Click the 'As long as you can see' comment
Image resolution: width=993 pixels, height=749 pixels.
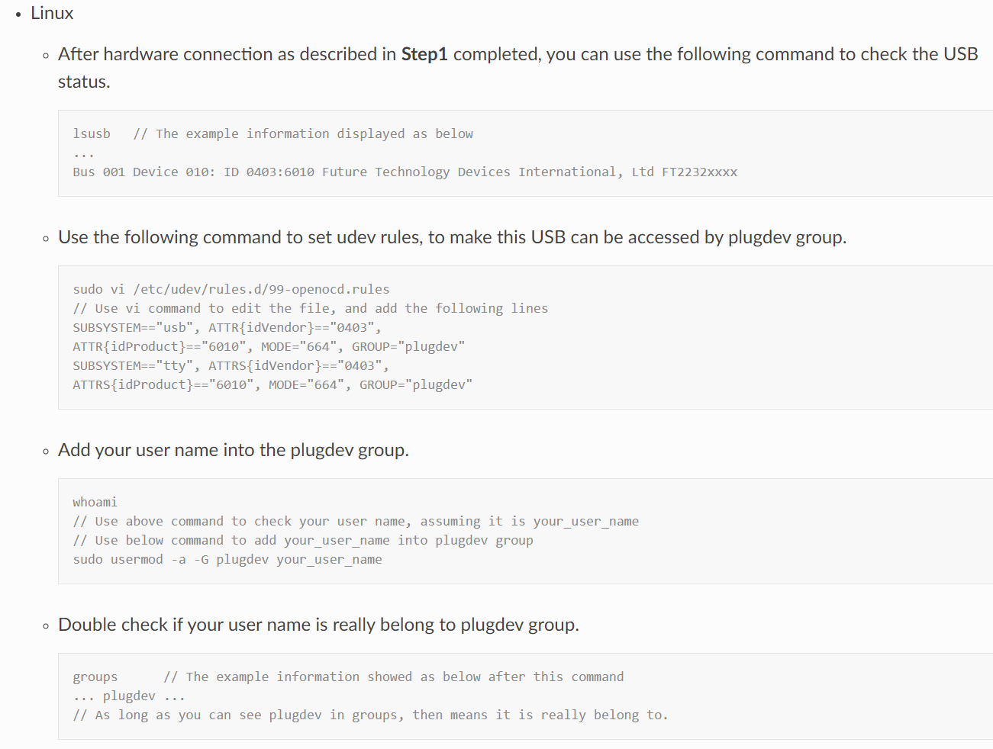(x=370, y=715)
